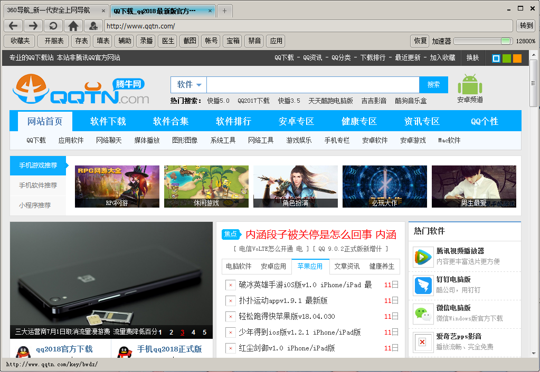The image size is (540, 372).
Task: Click the WeChat desktop app icon
Action: click(423, 314)
